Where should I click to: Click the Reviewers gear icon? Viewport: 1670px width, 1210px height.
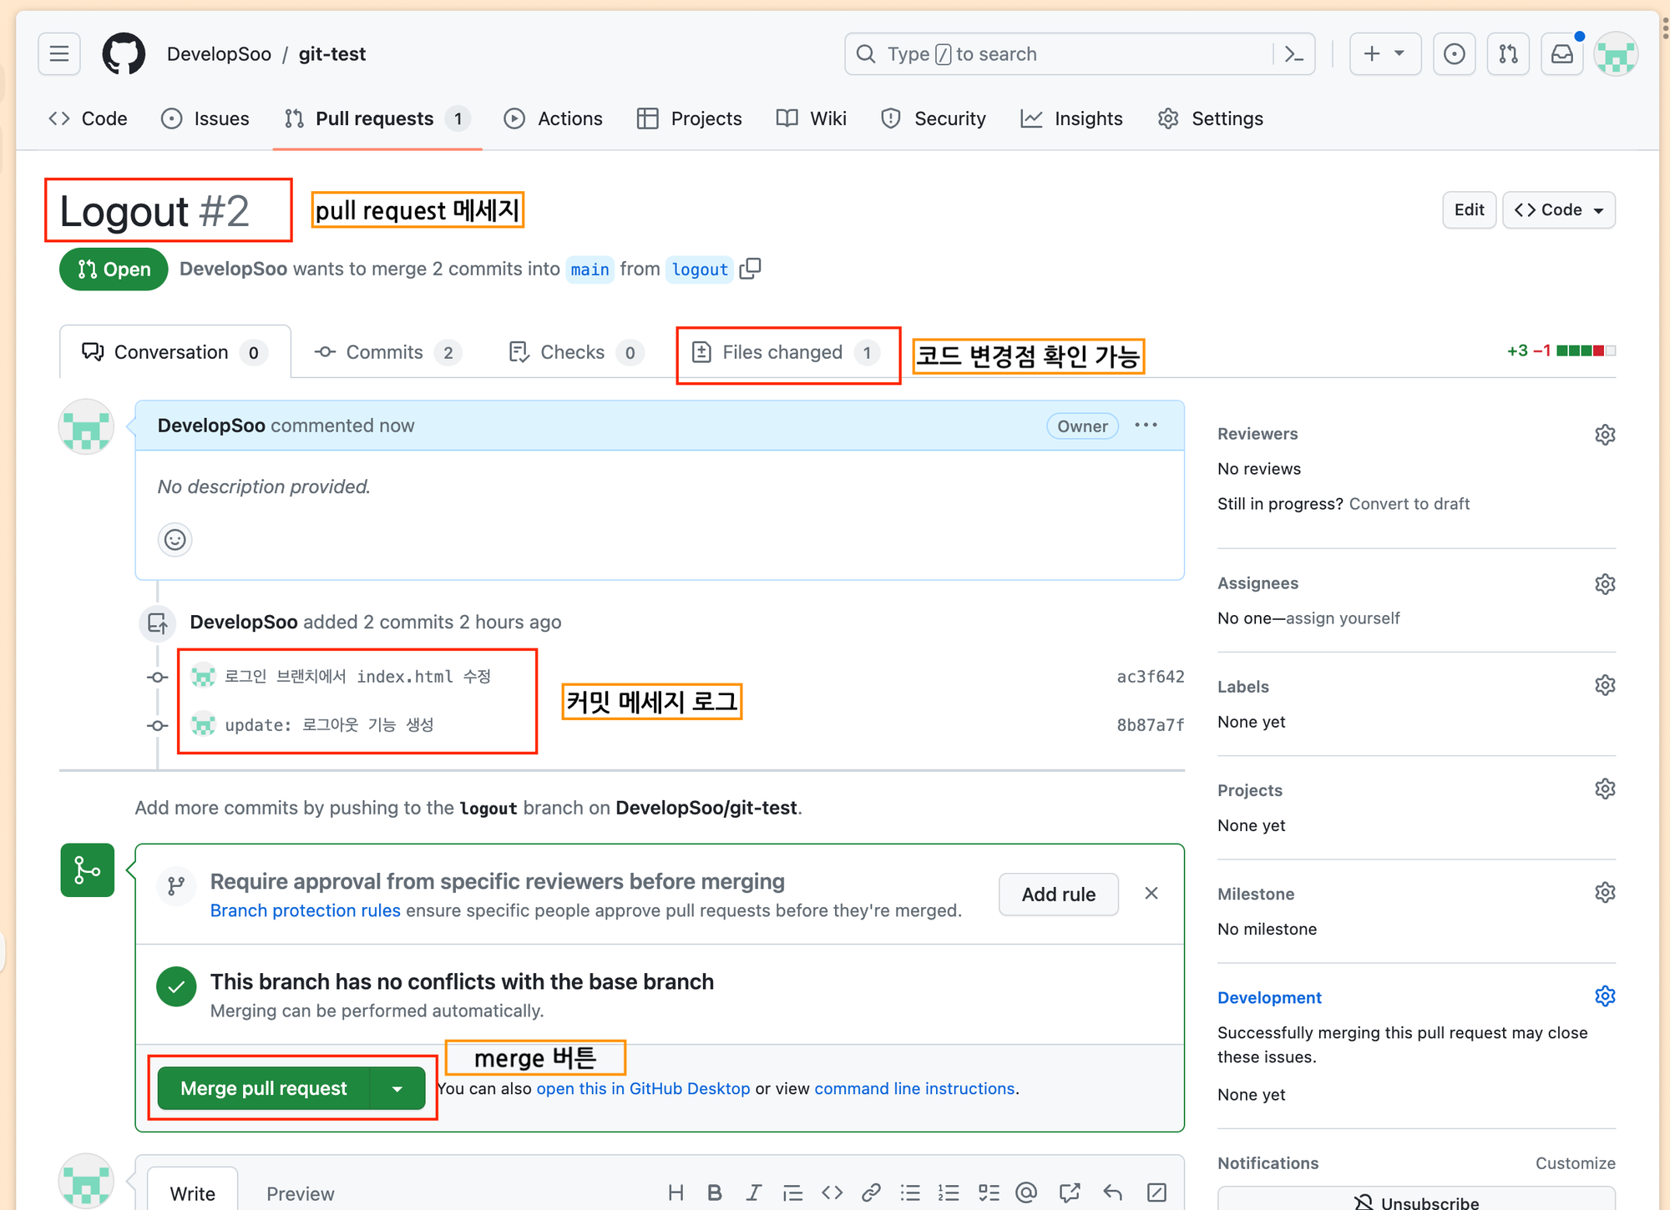1604,434
